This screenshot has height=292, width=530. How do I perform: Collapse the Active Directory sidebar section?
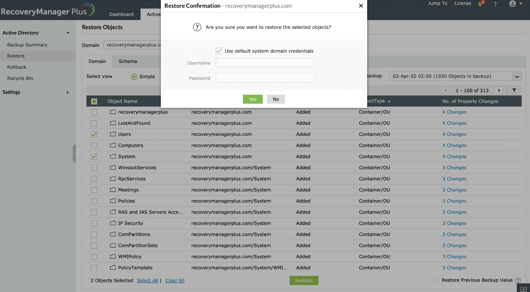(x=68, y=33)
